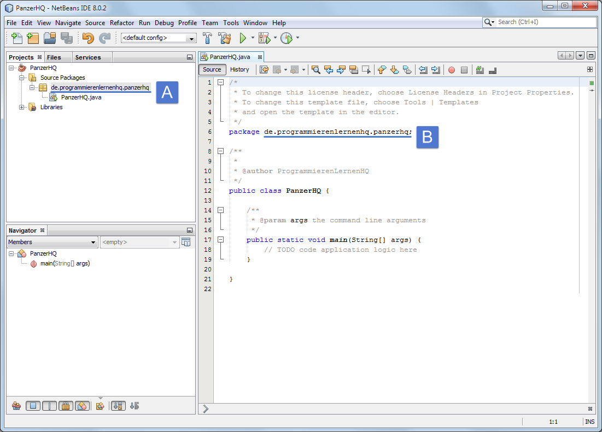Toggle rectangular selection mode
Screen dimensions: 602x432
[x=366, y=70]
